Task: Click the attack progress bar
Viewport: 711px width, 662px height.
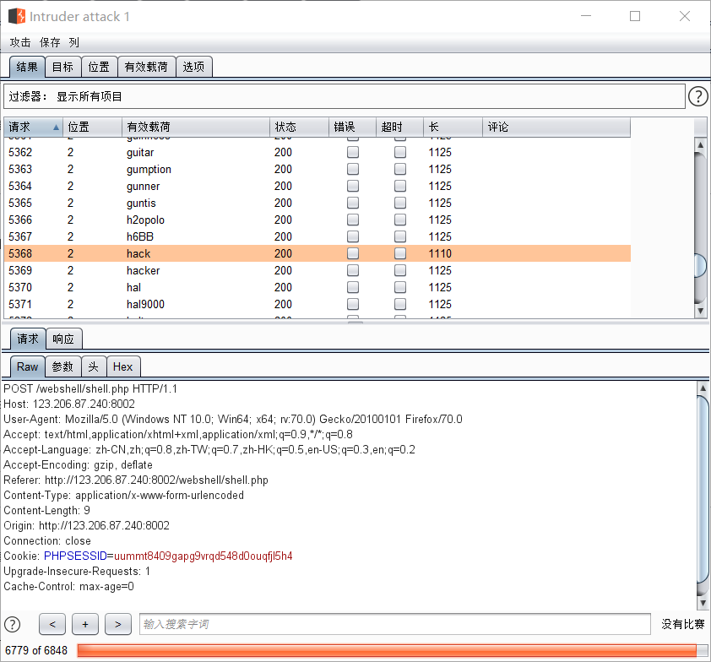Action: pyautogui.click(x=391, y=650)
